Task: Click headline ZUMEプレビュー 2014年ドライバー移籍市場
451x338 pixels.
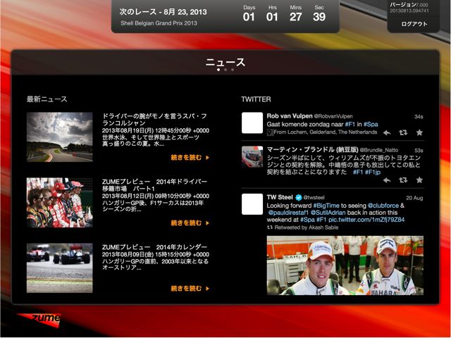Action: 155,185
